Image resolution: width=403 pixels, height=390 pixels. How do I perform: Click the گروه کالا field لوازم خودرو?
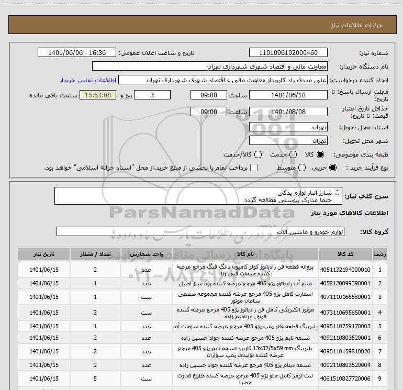200,231
